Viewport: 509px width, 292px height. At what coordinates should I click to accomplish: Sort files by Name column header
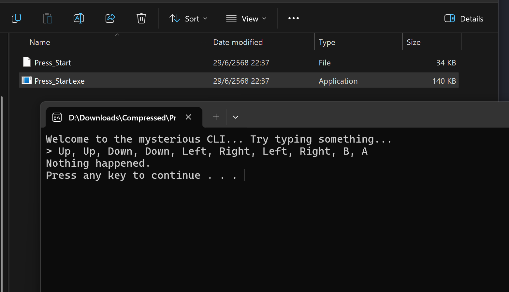[40, 42]
